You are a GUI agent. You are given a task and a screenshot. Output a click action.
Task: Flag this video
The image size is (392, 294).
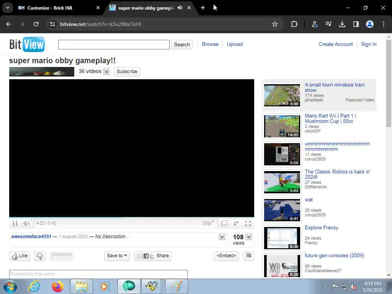[x=248, y=256]
